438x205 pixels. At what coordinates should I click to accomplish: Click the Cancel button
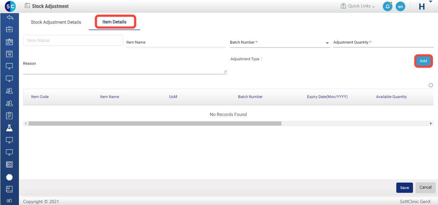[425, 187]
